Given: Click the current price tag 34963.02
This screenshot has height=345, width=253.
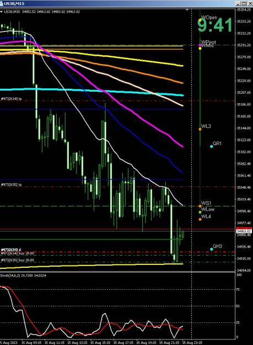Looking at the screenshot, I should click(244, 231).
